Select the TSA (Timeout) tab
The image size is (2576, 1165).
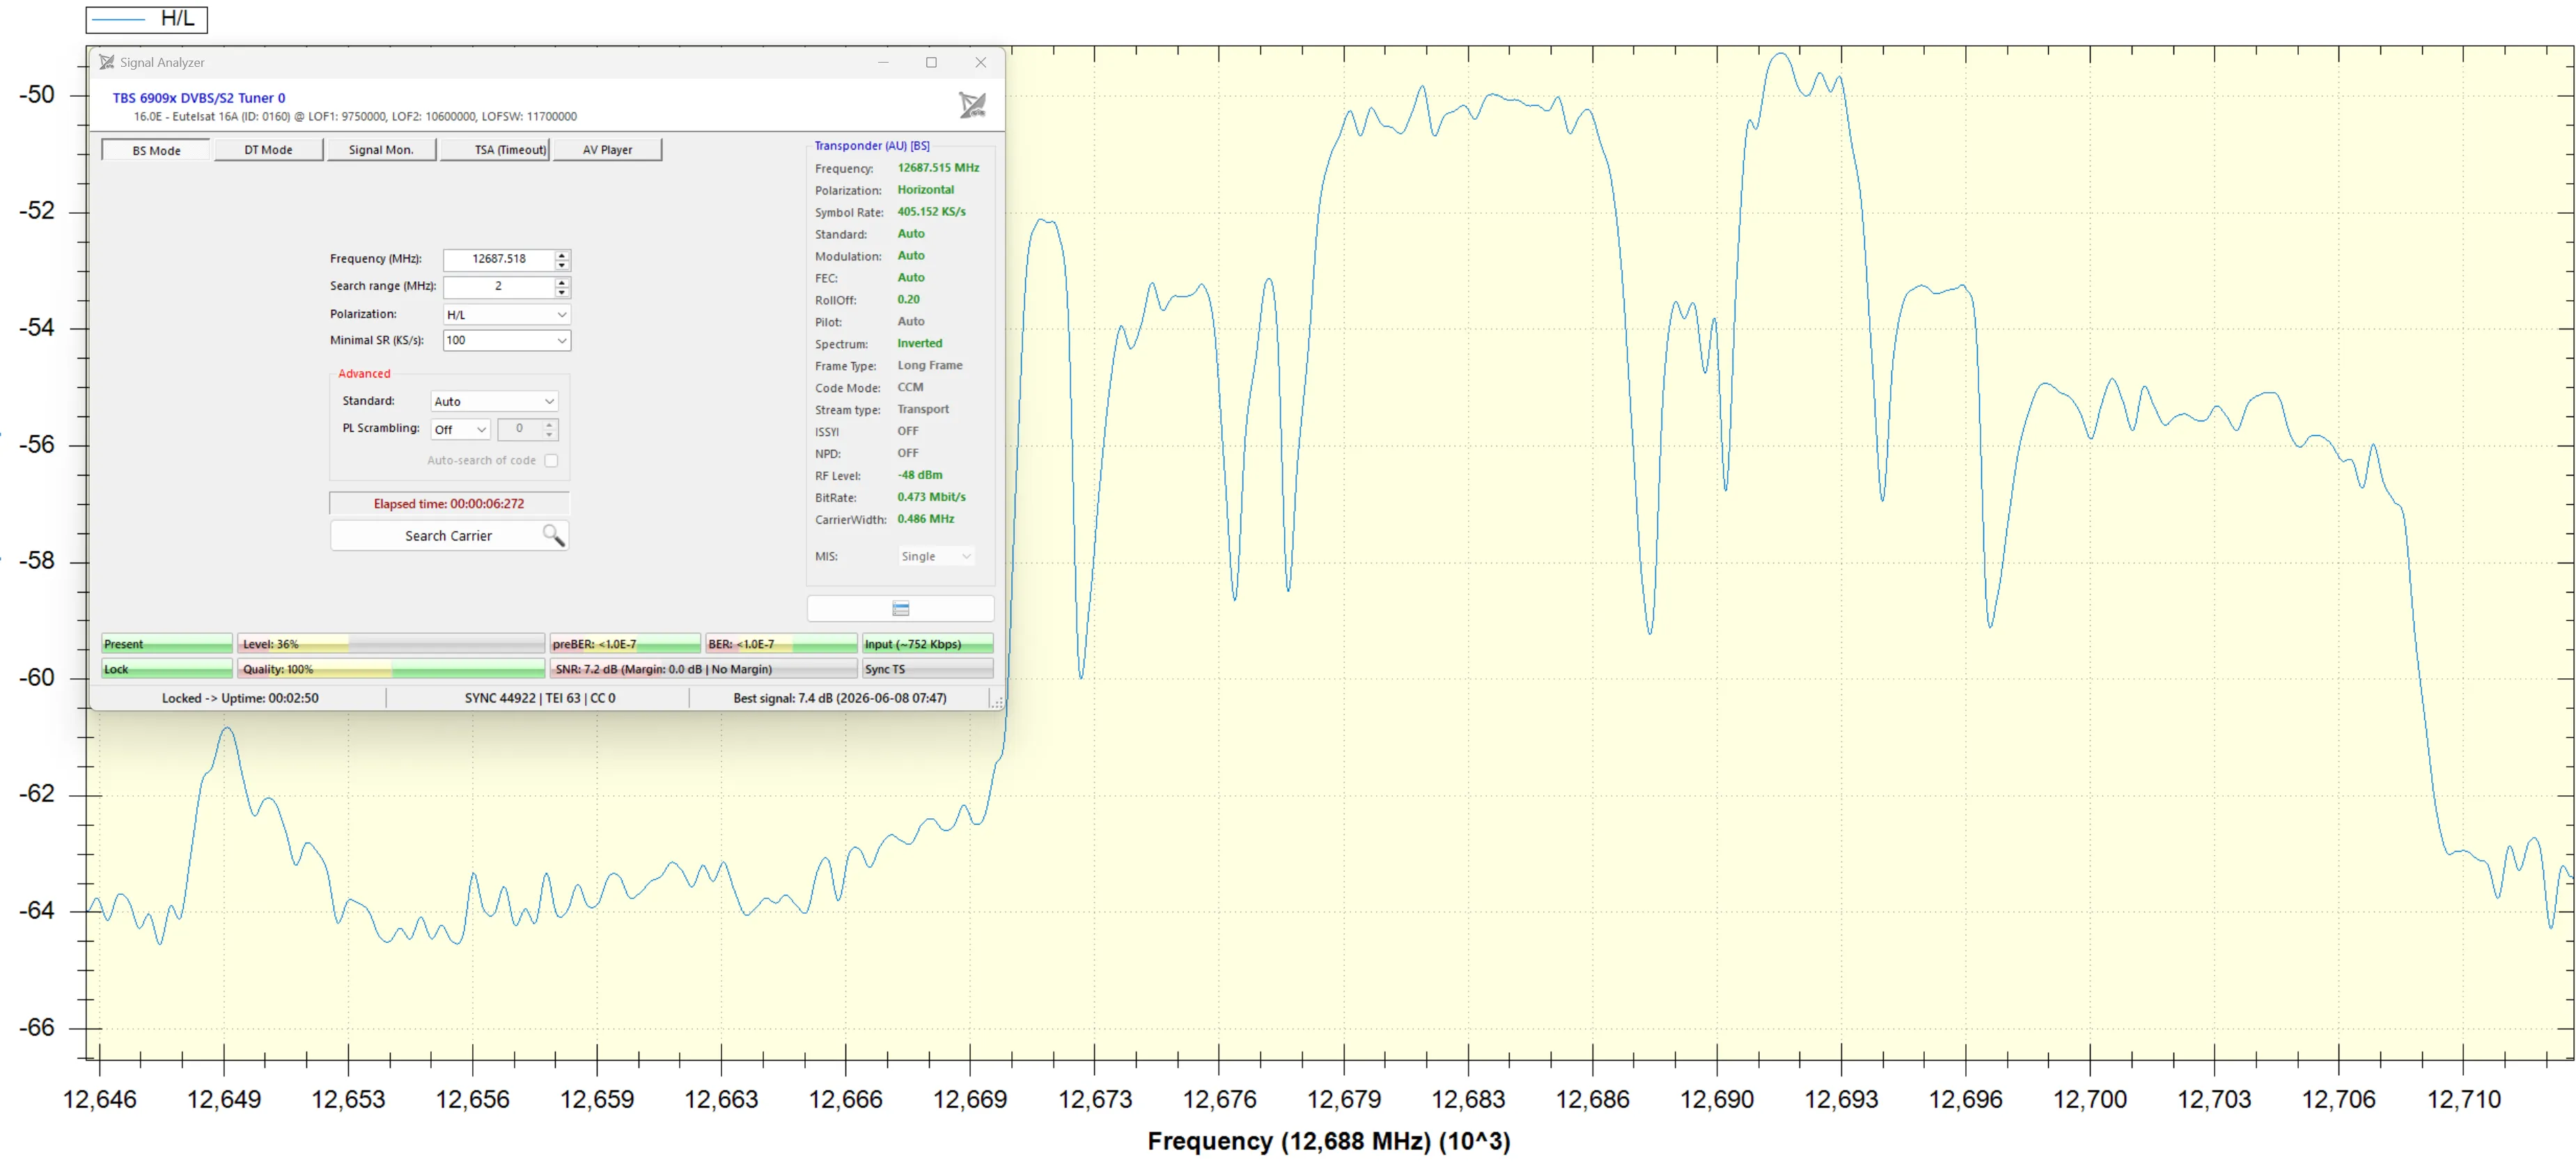[x=496, y=150]
